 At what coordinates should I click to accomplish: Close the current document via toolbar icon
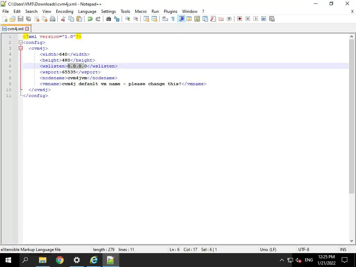(x=37, y=19)
